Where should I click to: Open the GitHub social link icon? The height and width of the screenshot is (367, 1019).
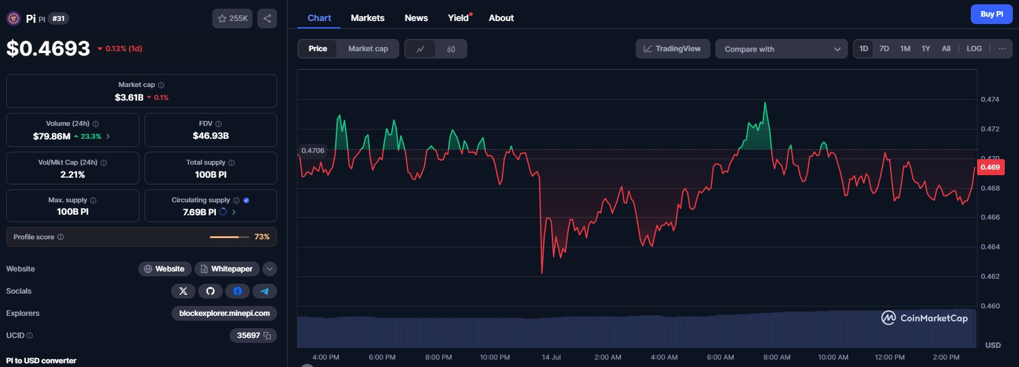coord(210,291)
